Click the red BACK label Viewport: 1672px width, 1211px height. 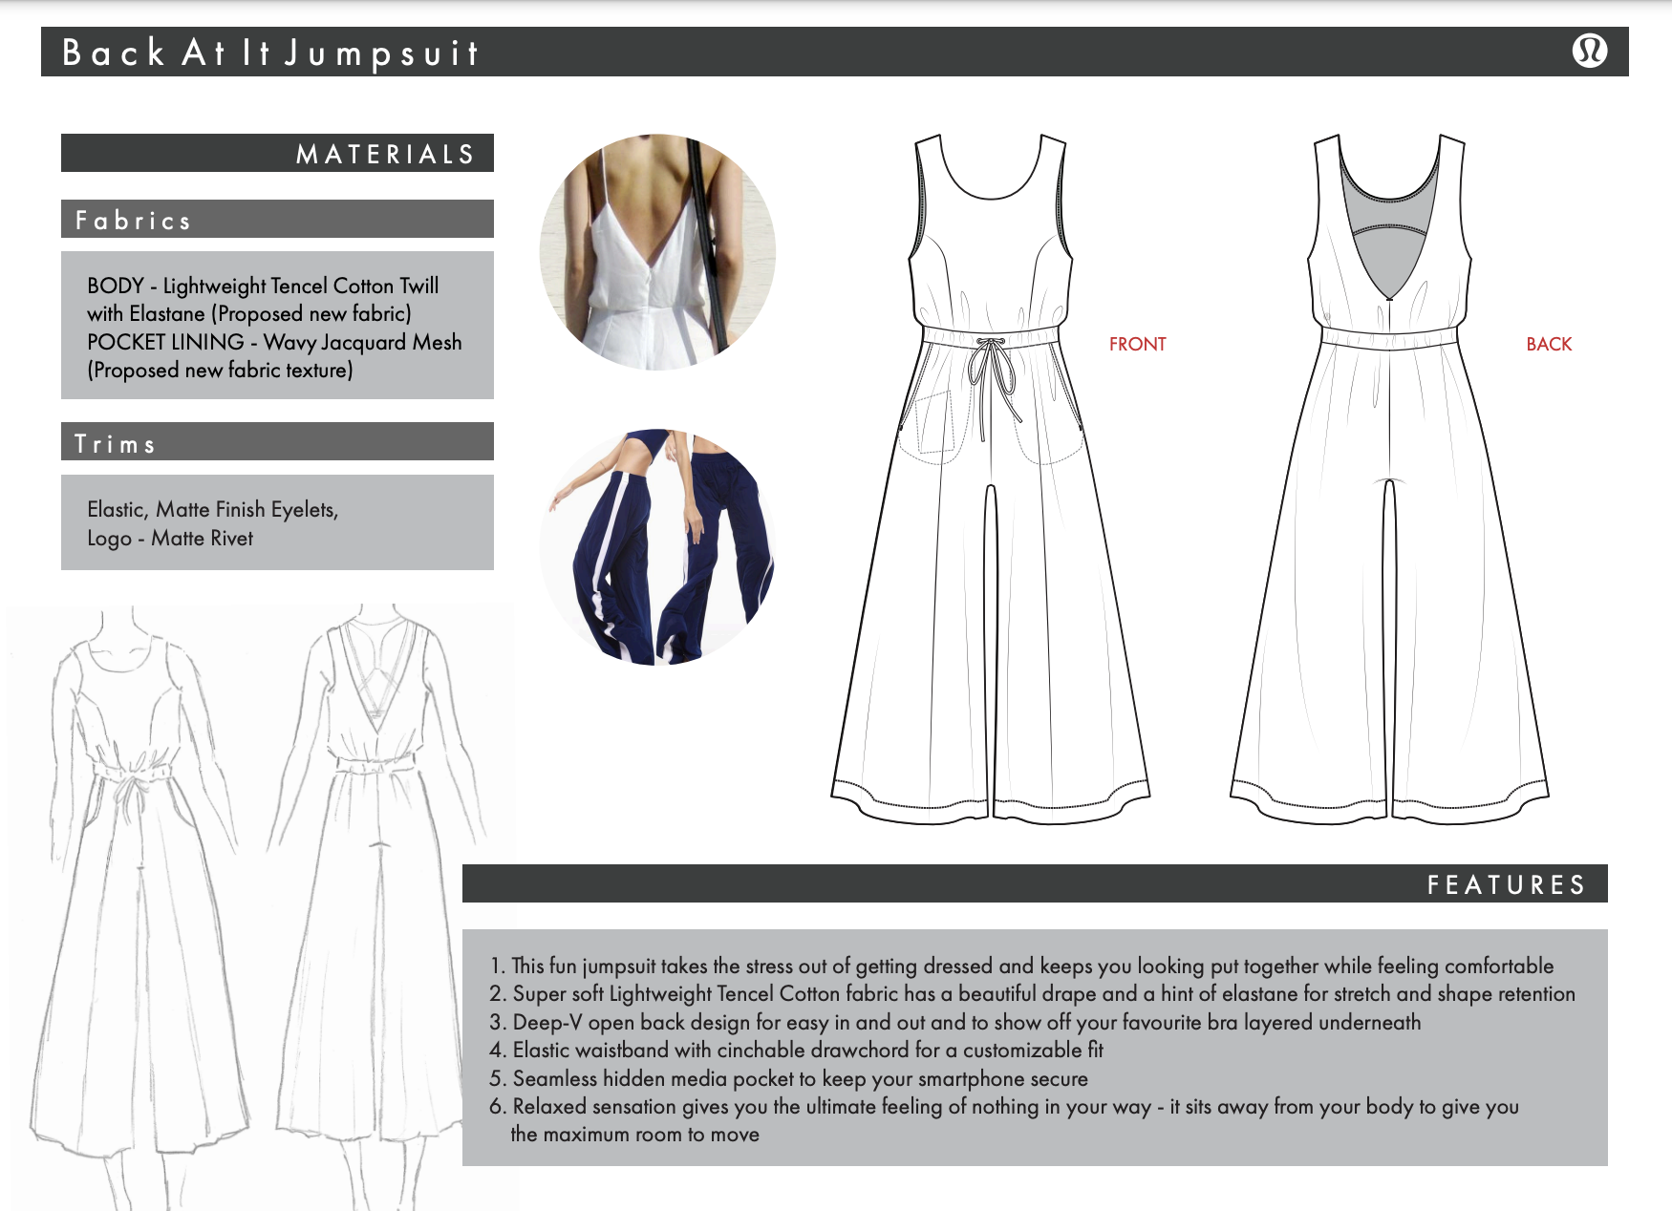coord(1549,344)
